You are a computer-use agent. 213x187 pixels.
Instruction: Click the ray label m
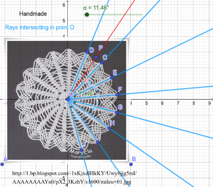click(78, 118)
